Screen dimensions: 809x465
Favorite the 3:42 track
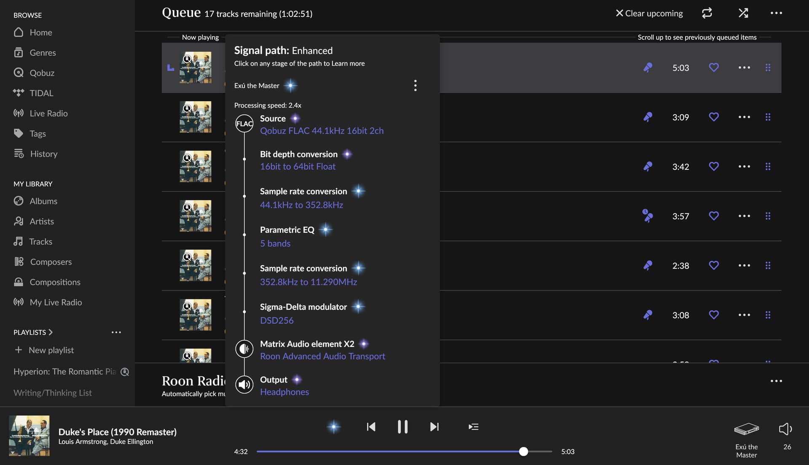[x=714, y=167]
